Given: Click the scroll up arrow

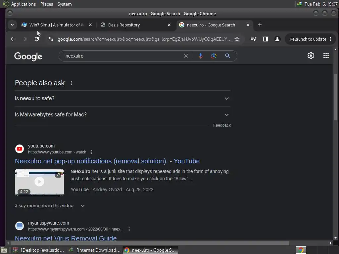Looking at the screenshot, I should point(335,50).
